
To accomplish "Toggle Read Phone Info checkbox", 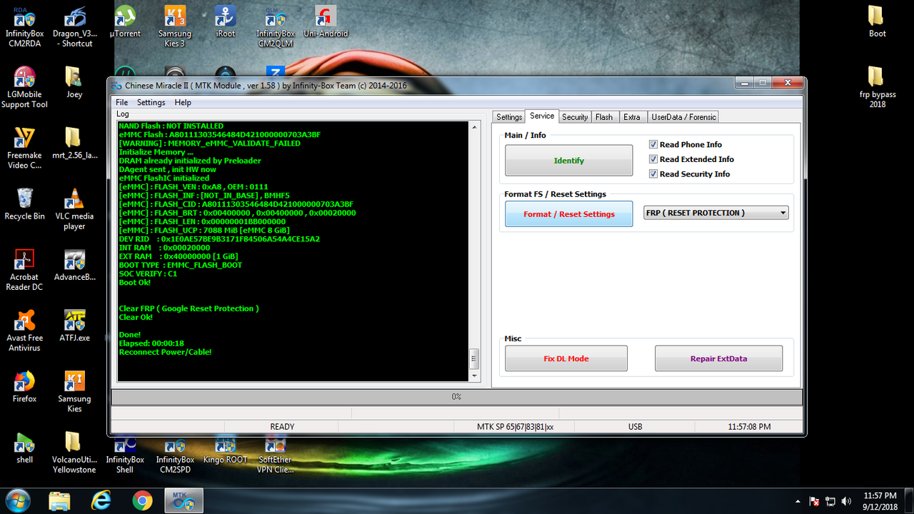I will coord(653,144).
